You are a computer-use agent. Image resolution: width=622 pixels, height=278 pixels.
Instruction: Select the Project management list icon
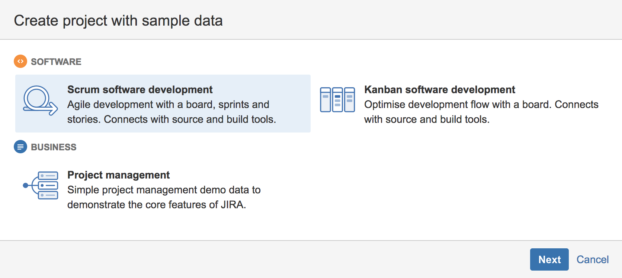(41, 185)
